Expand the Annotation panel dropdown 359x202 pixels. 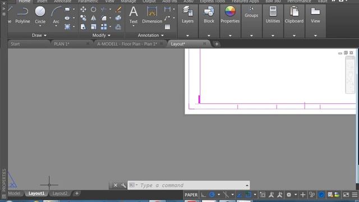point(151,35)
